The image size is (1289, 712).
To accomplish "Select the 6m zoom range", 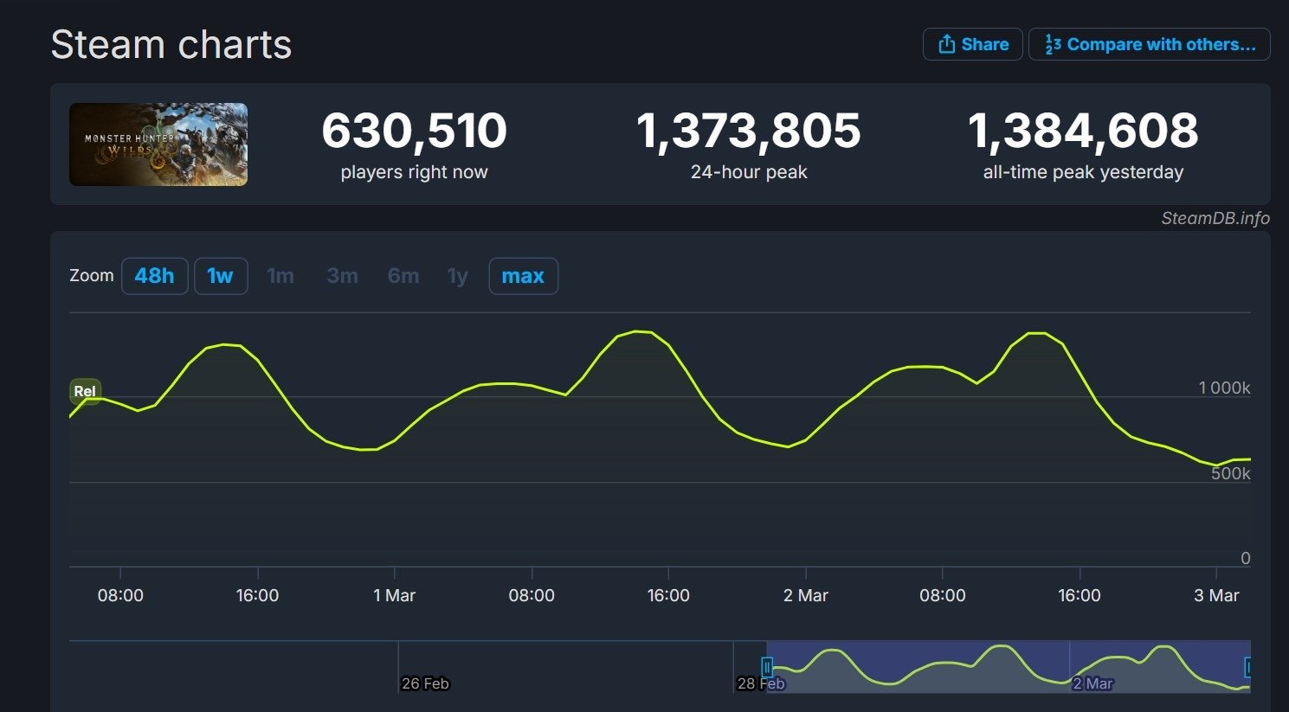I will 403,276.
